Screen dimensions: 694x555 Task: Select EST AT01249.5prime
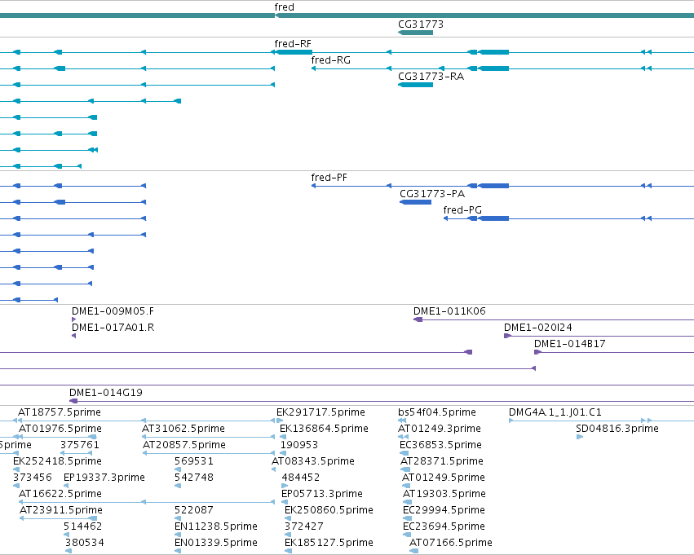click(444, 478)
